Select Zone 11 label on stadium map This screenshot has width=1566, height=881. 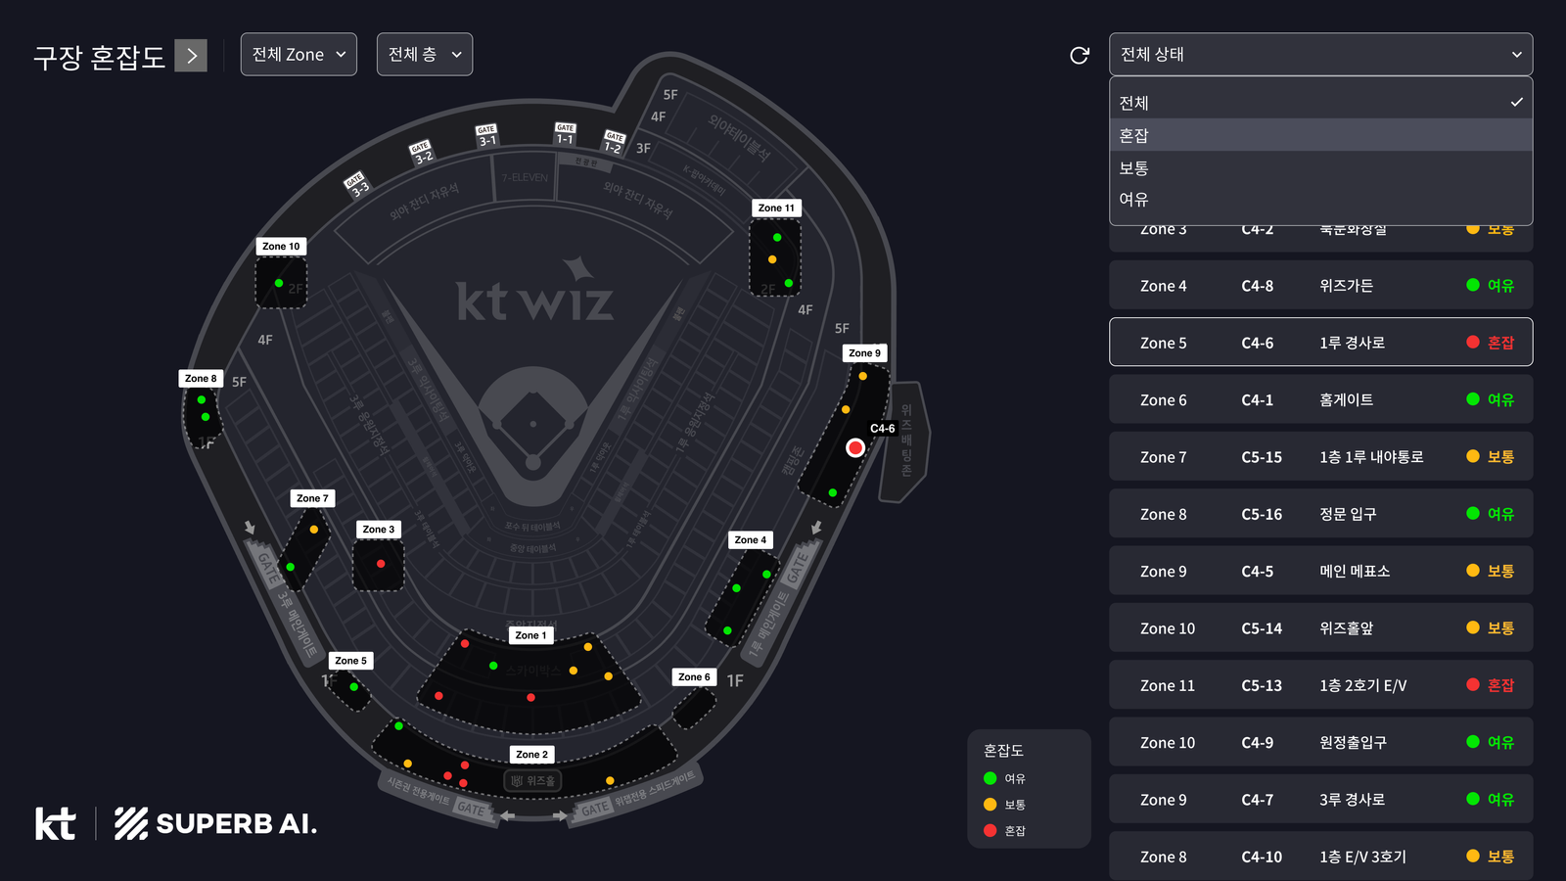[776, 209]
